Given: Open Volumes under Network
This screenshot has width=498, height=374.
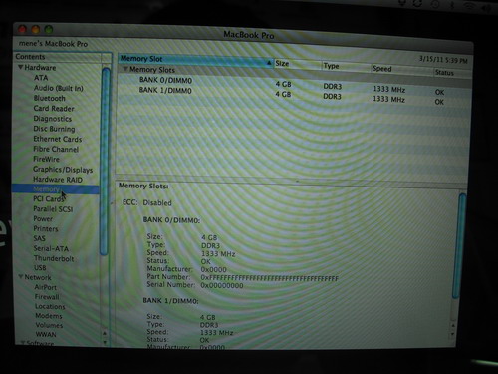Looking at the screenshot, I should click(49, 325).
